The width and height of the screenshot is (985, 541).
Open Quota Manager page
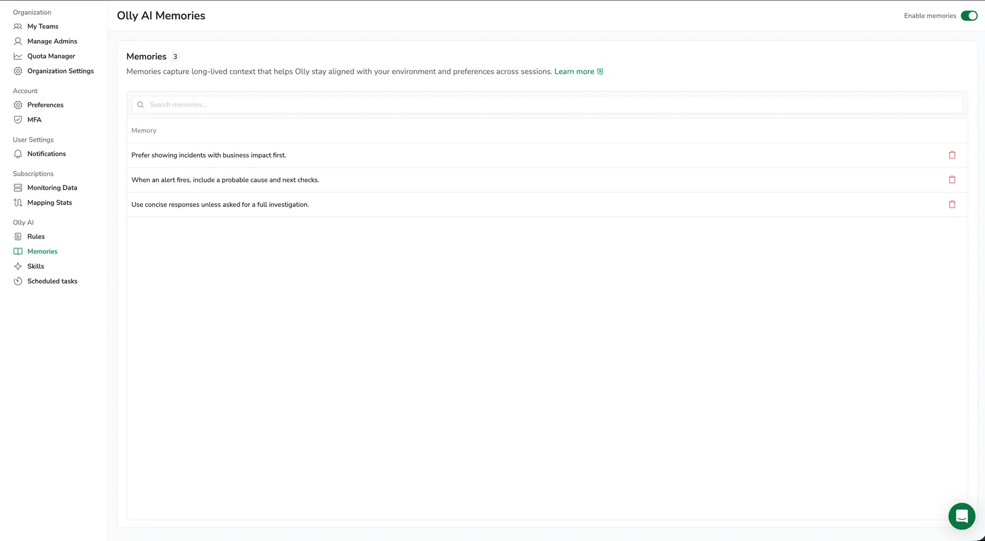[x=51, y=56]
